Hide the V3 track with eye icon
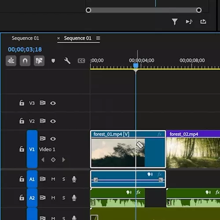This screenshot has height=220, width=220. tap(53, 103)
